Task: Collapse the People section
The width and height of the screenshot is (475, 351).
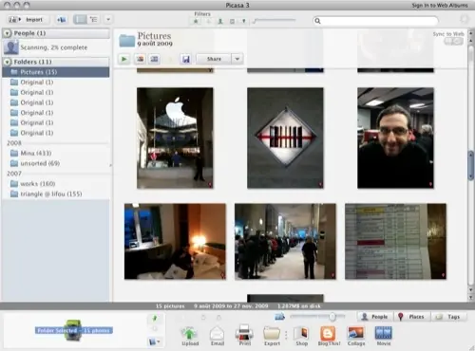Action: (8, 33)
